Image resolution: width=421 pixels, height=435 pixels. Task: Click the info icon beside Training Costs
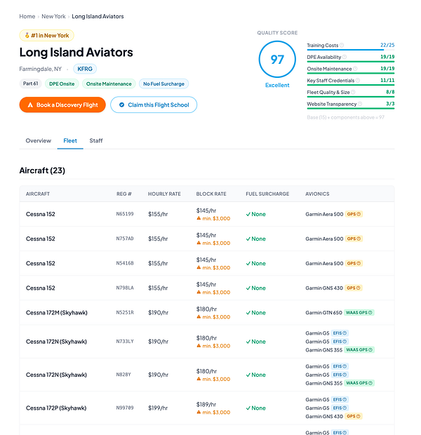click(x=342, y=45)
